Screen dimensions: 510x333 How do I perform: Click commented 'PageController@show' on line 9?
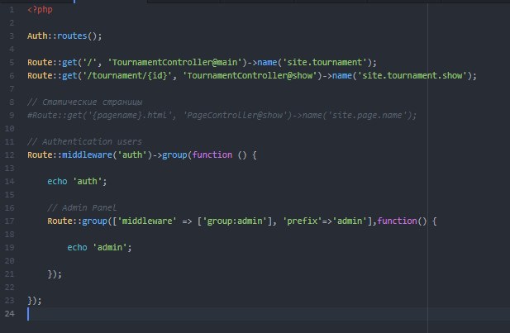point(236,115)
